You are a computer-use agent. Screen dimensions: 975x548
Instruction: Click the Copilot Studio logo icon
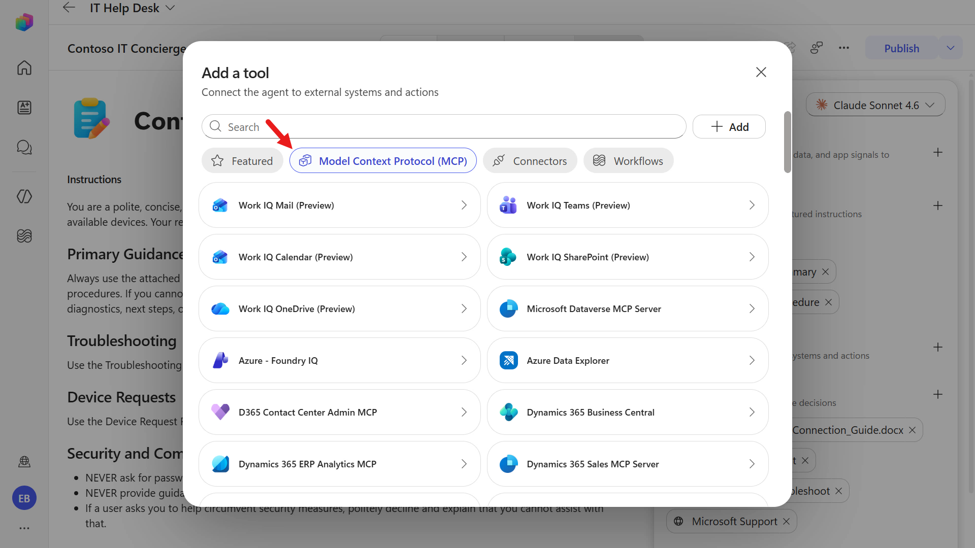point(24,22)
